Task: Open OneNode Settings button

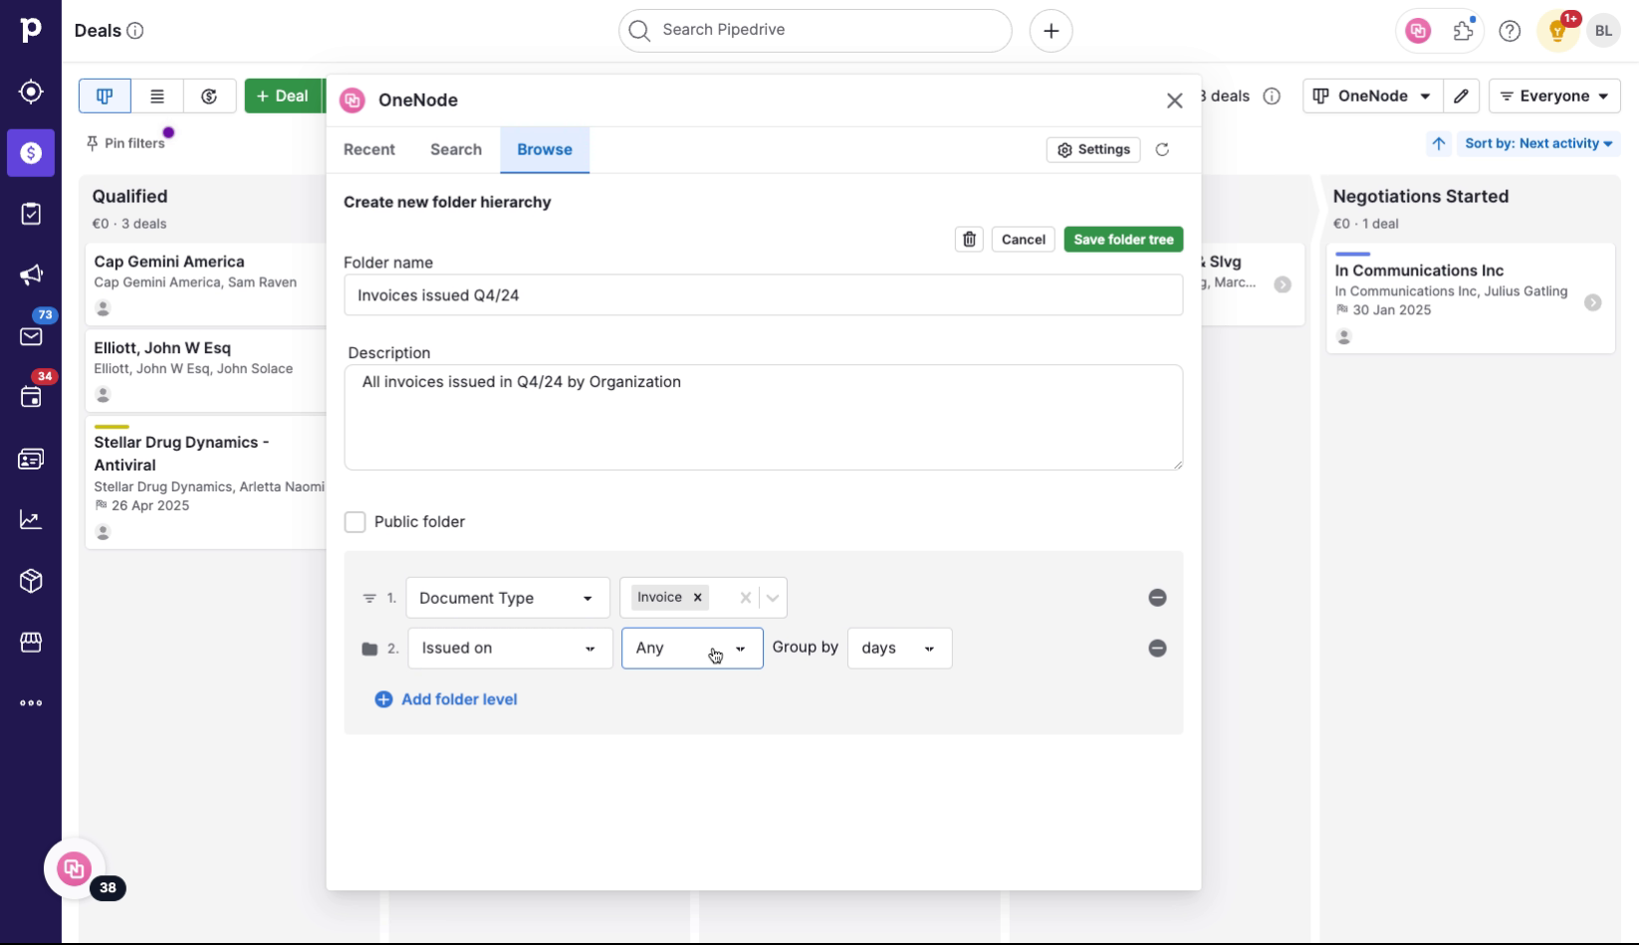Action: (x=1093, y=150)
